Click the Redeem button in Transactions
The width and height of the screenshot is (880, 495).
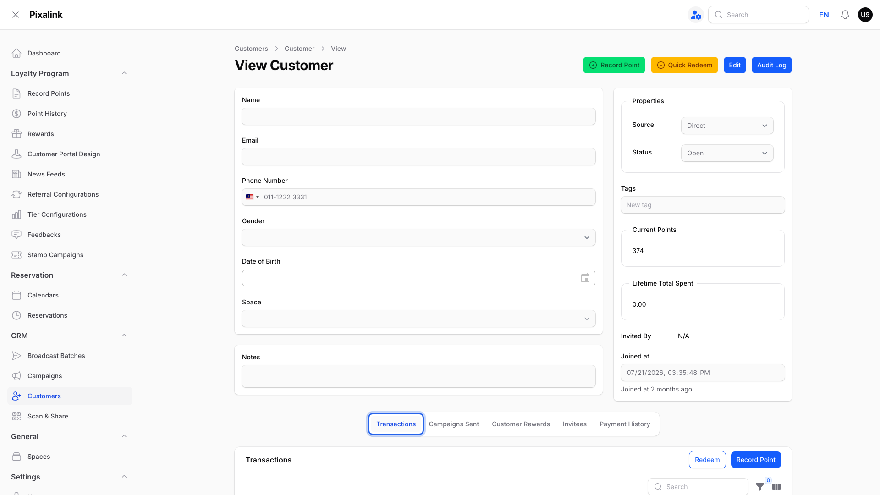[707, 460]
